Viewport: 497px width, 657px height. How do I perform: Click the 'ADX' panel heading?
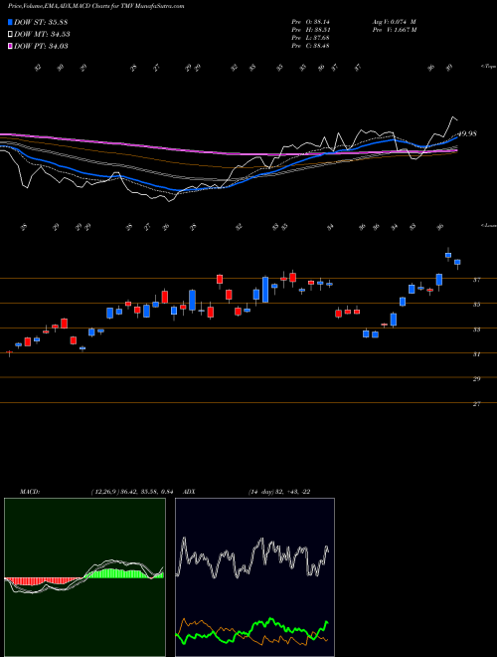[189, 492]
